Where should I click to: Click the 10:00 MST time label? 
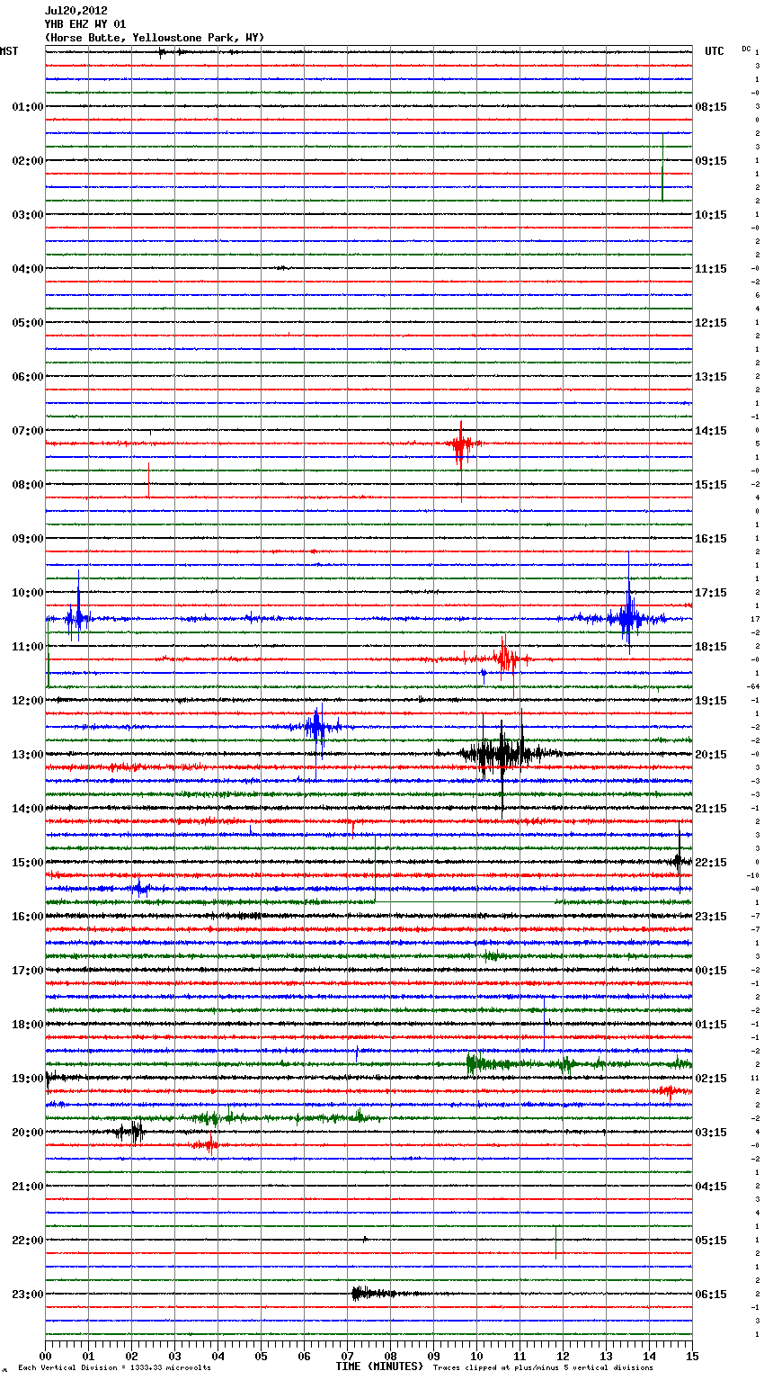click(27, 593)
